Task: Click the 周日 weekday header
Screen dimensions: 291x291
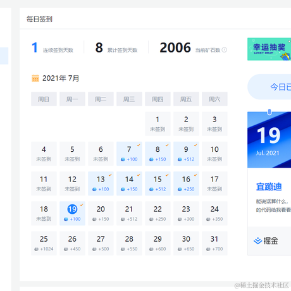Action: coord(44,99)
